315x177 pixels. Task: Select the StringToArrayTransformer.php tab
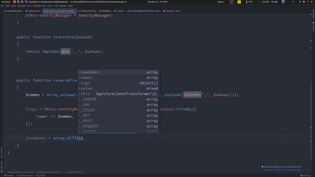pos(59,11)
